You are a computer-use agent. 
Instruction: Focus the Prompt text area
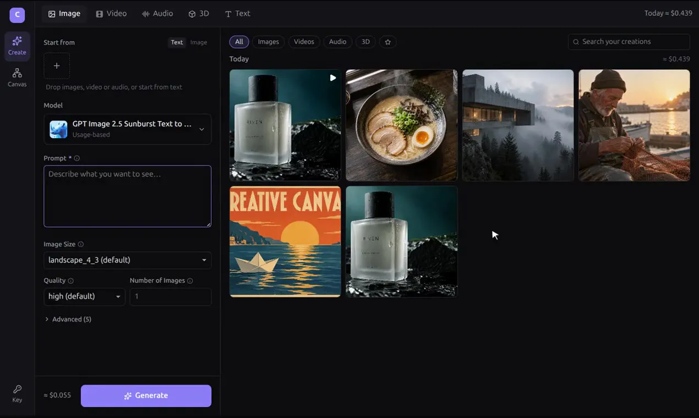tap(127, 196)
